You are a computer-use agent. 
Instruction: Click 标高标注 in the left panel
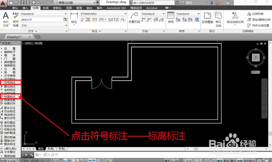click(10, 96)
